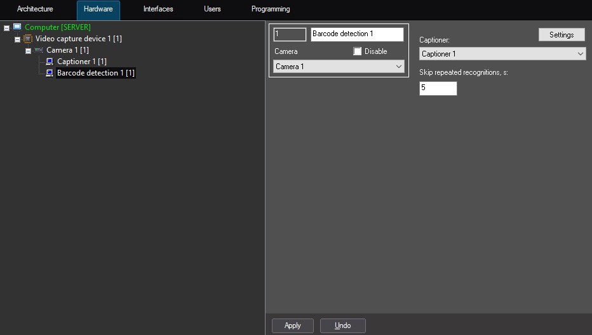Screen dimensions: 592x335
Task: Switch to the Architecture tab
Action: (x=35, y=9)
